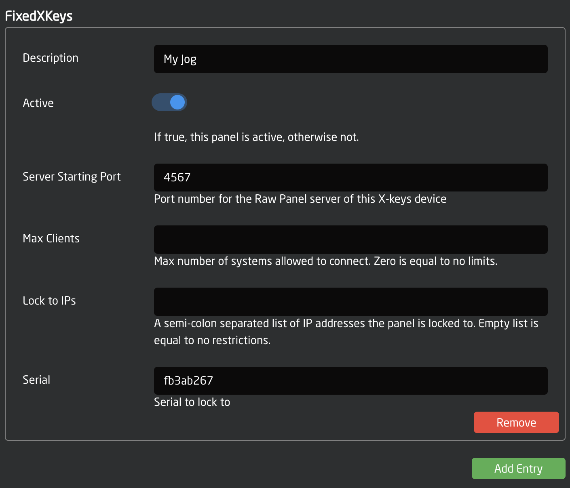Add a new entry
Image resolution: width=570 pixels, height=488 pixels.
click(x=519, y=469)
